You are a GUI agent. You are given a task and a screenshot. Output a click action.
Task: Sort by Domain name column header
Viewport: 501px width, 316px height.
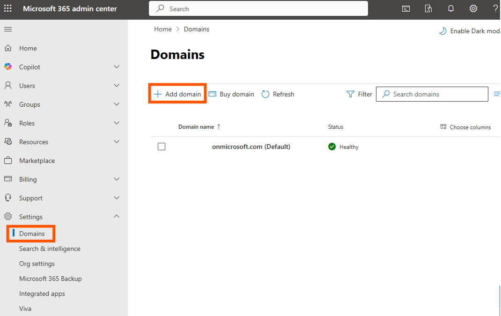[x=196, y=127]
